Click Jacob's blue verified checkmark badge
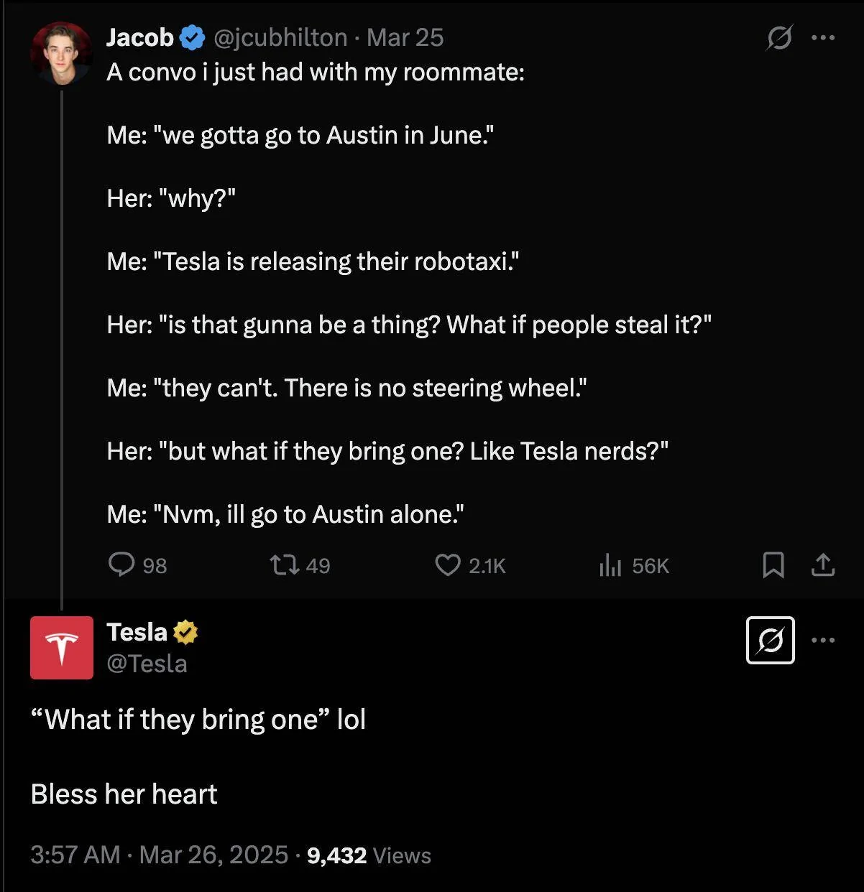 192,37
